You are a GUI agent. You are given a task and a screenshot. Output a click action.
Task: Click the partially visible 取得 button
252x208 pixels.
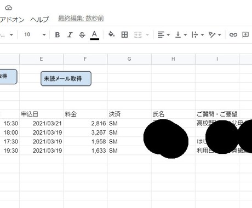coord(8,77)
